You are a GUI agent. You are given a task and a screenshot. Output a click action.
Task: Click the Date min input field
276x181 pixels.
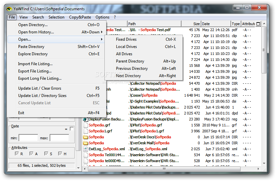click(28, 138)
